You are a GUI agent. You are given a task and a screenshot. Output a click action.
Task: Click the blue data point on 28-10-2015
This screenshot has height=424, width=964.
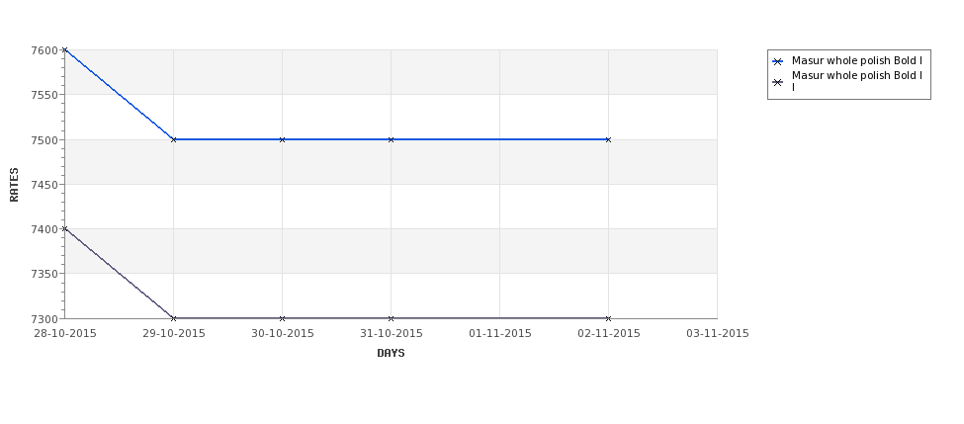pyautogui.click(x=64, y=49)
